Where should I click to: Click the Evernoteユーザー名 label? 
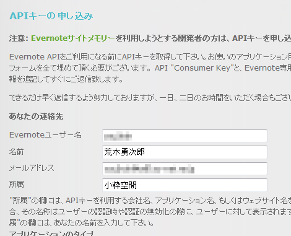(45, 135)
